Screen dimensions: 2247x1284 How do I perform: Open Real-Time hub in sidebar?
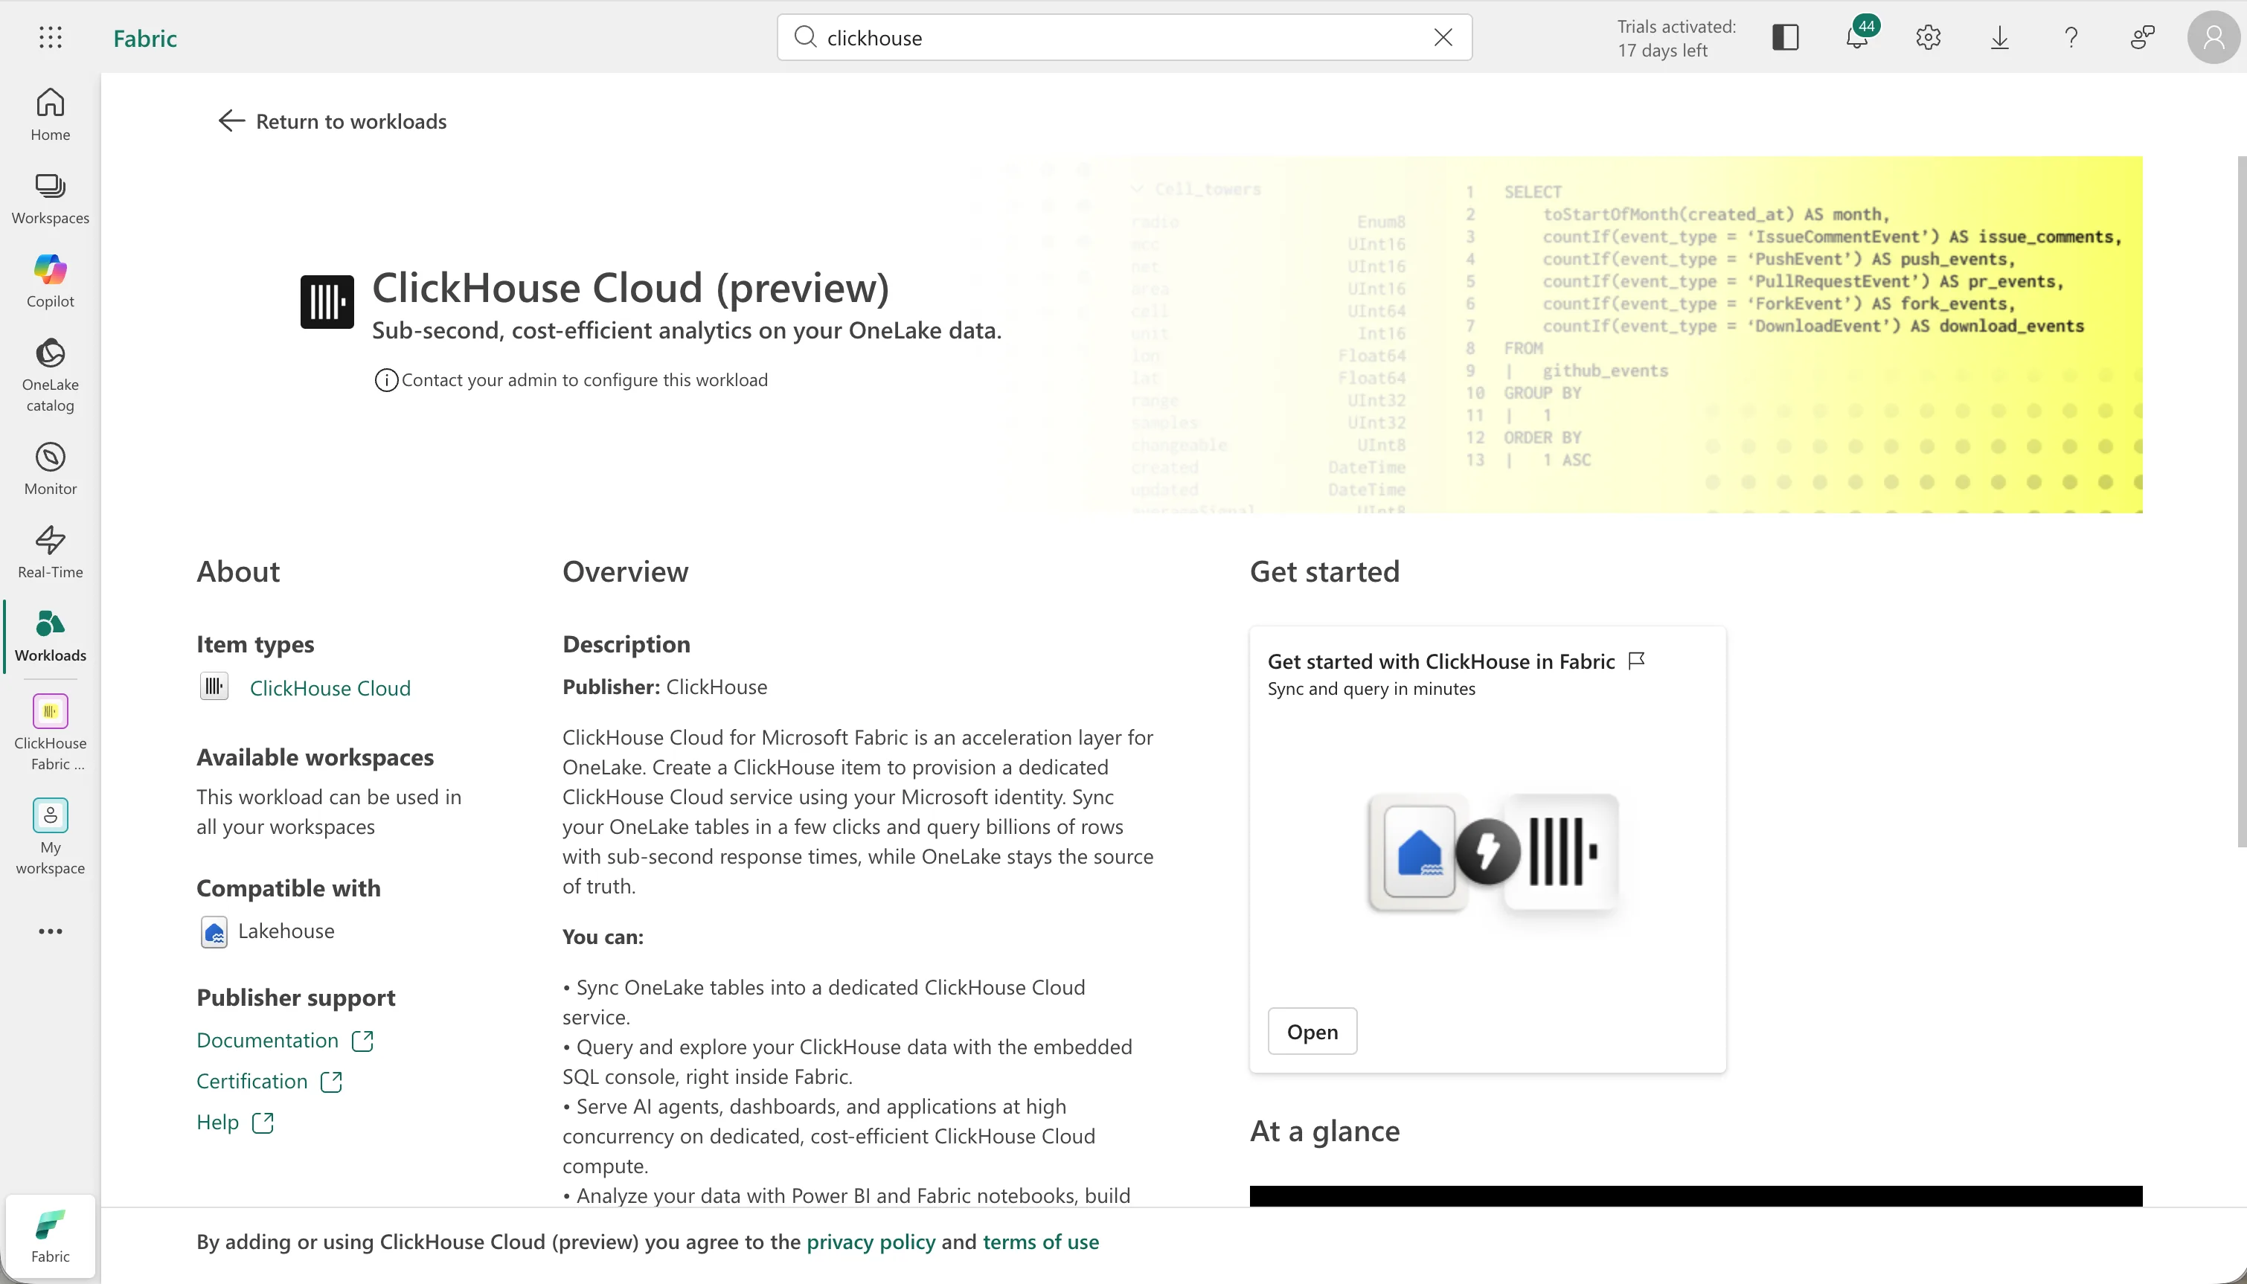[x=51, y=552]
